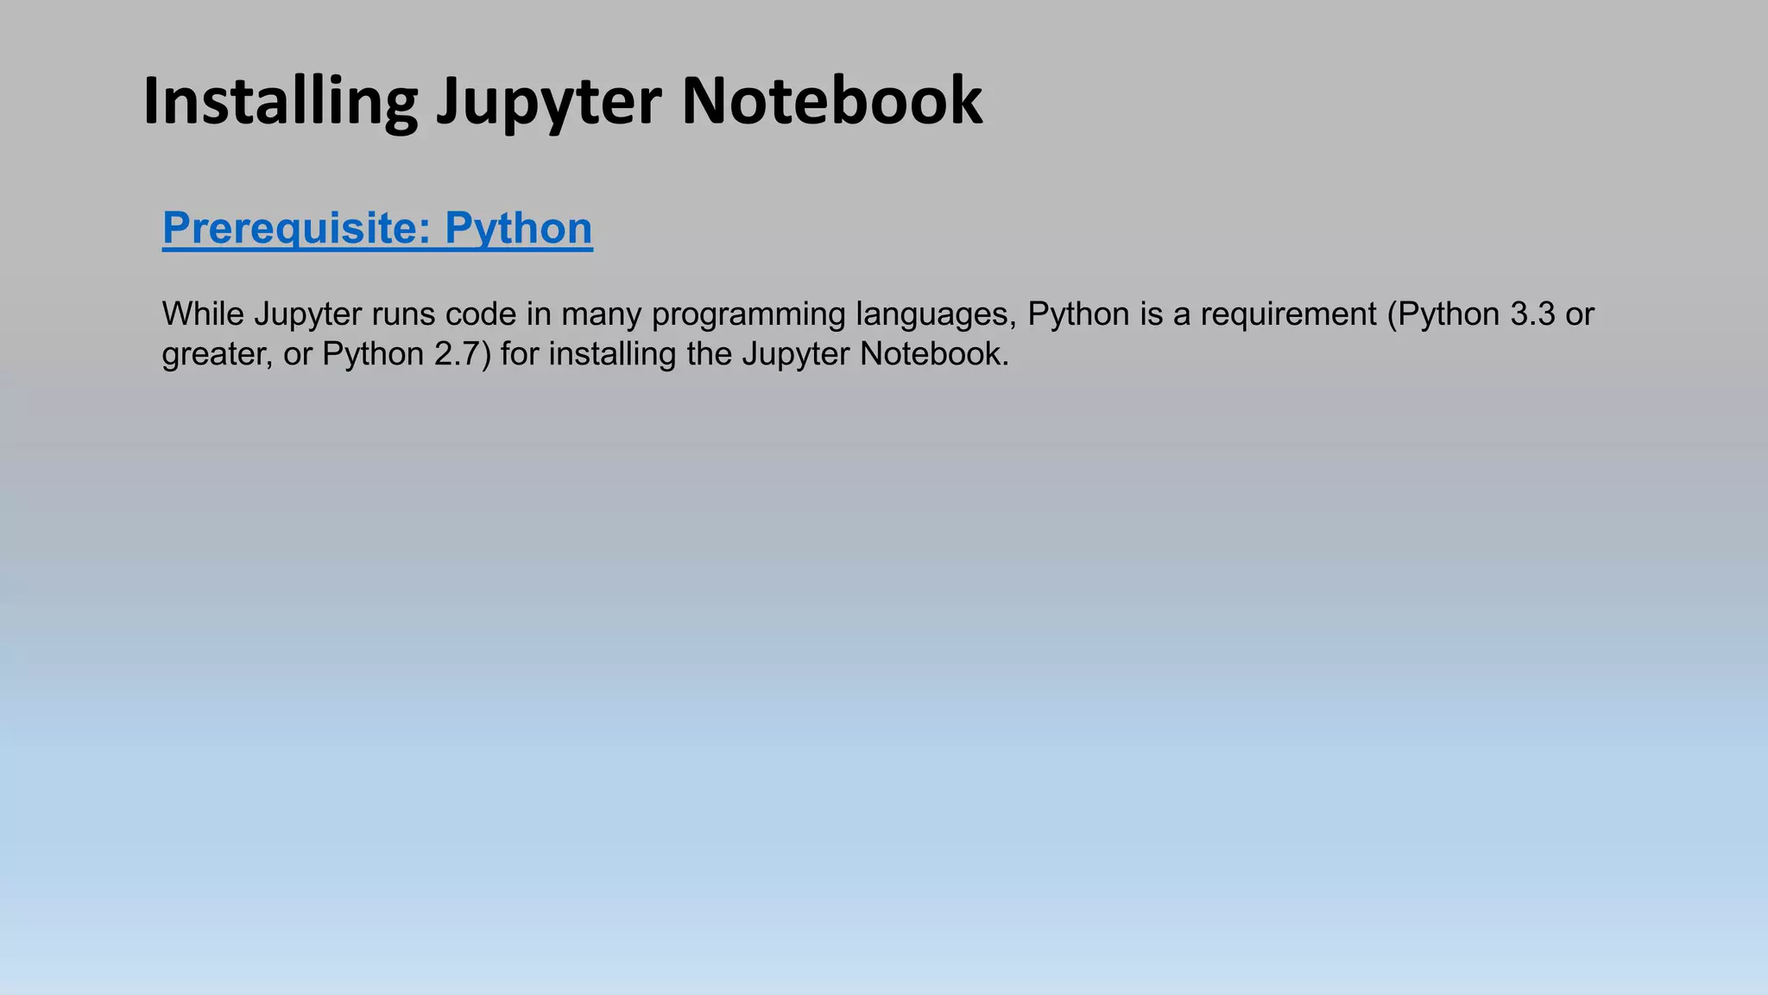Viewport: 1768px width, 995px height.
Task: Click the word requirement in the paragraph
Action: (x=1288, y=314)
